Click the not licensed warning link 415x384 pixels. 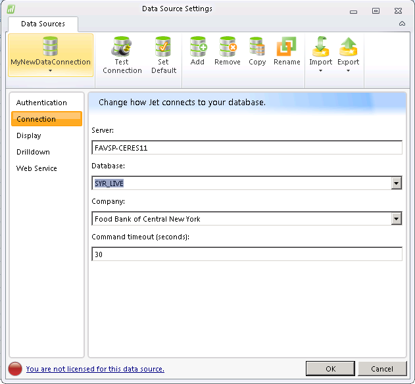95,369
